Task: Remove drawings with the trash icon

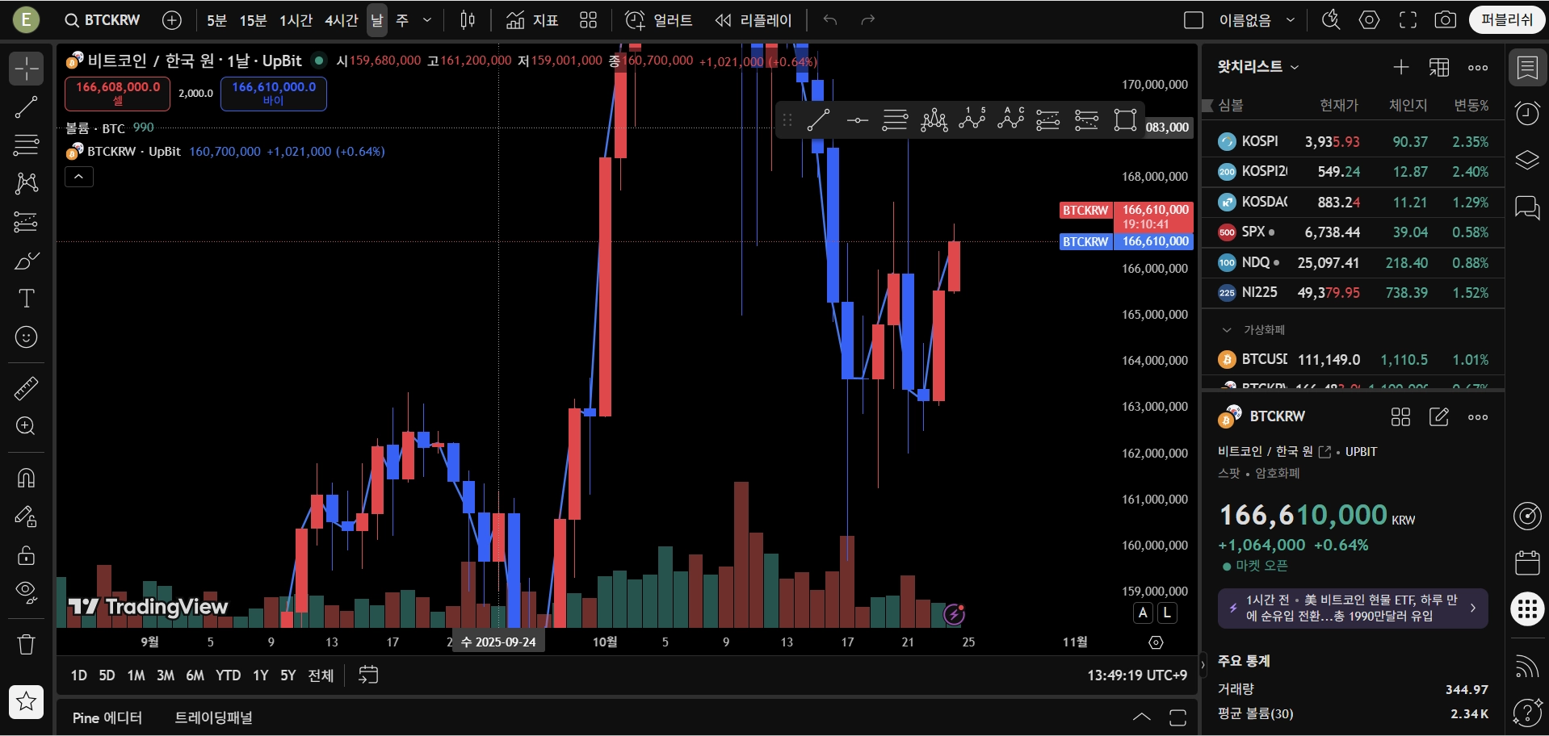Action: coord(26,644)
